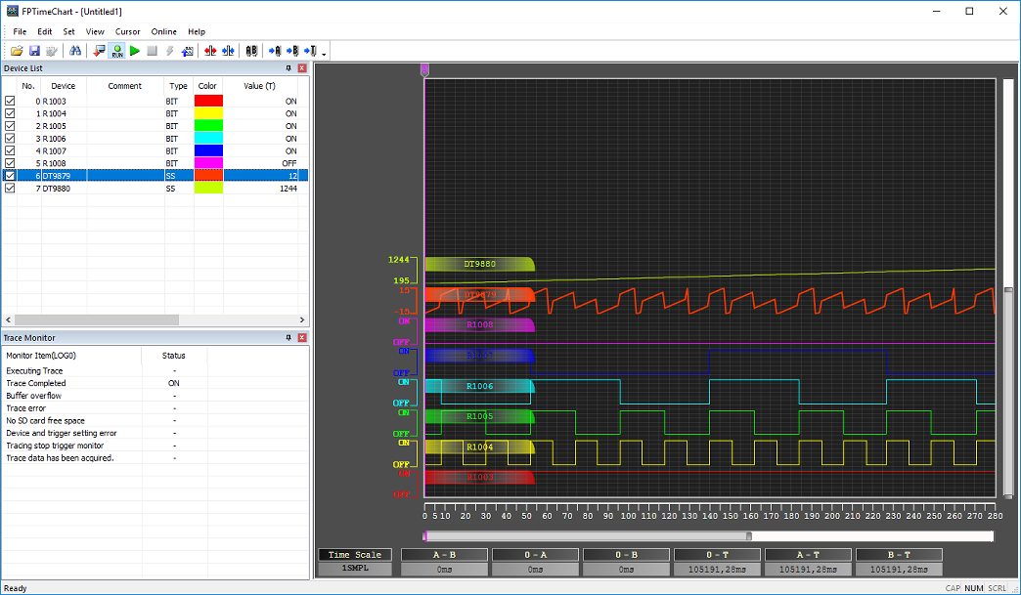Pin the Device List panel
Viewport: 1021px width, 595px height.
tap(289, 68)
